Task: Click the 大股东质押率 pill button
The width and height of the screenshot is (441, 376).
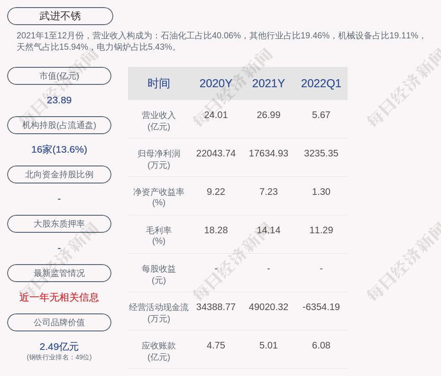Action: (59, 224)
